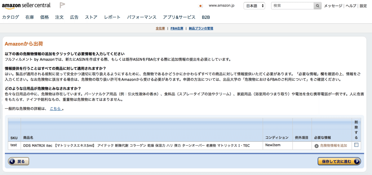Open the 納品プランの管理 link
The width and height of the screenshot is (372, 175).
[201, 28]
